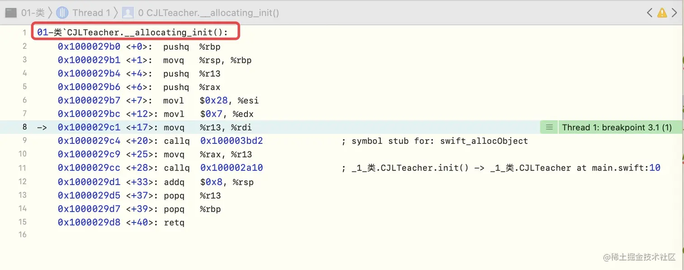Click the 'movq %rax, %r13' instruction
The image size is (684, 270).
tap(208, 154)
